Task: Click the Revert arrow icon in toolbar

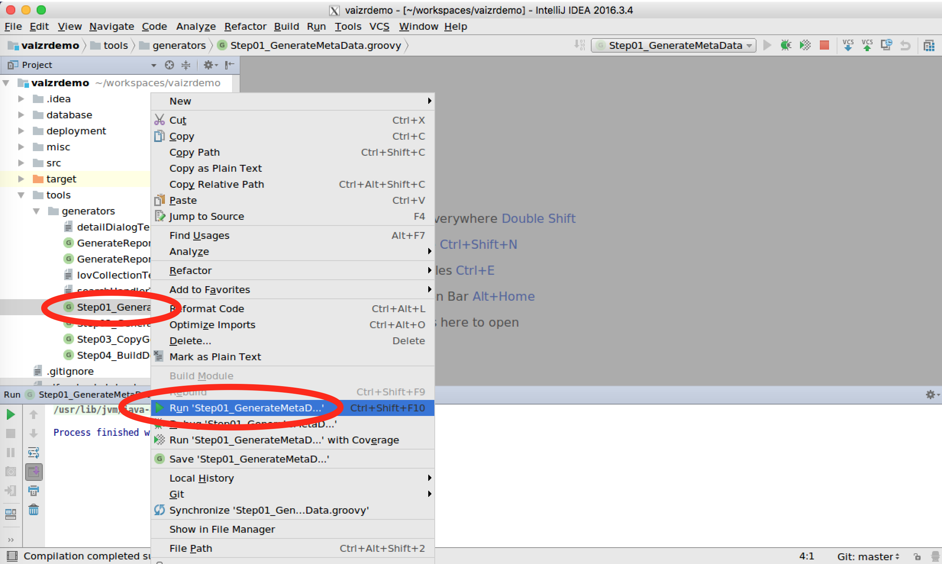Action: click(x=905, y=45)
